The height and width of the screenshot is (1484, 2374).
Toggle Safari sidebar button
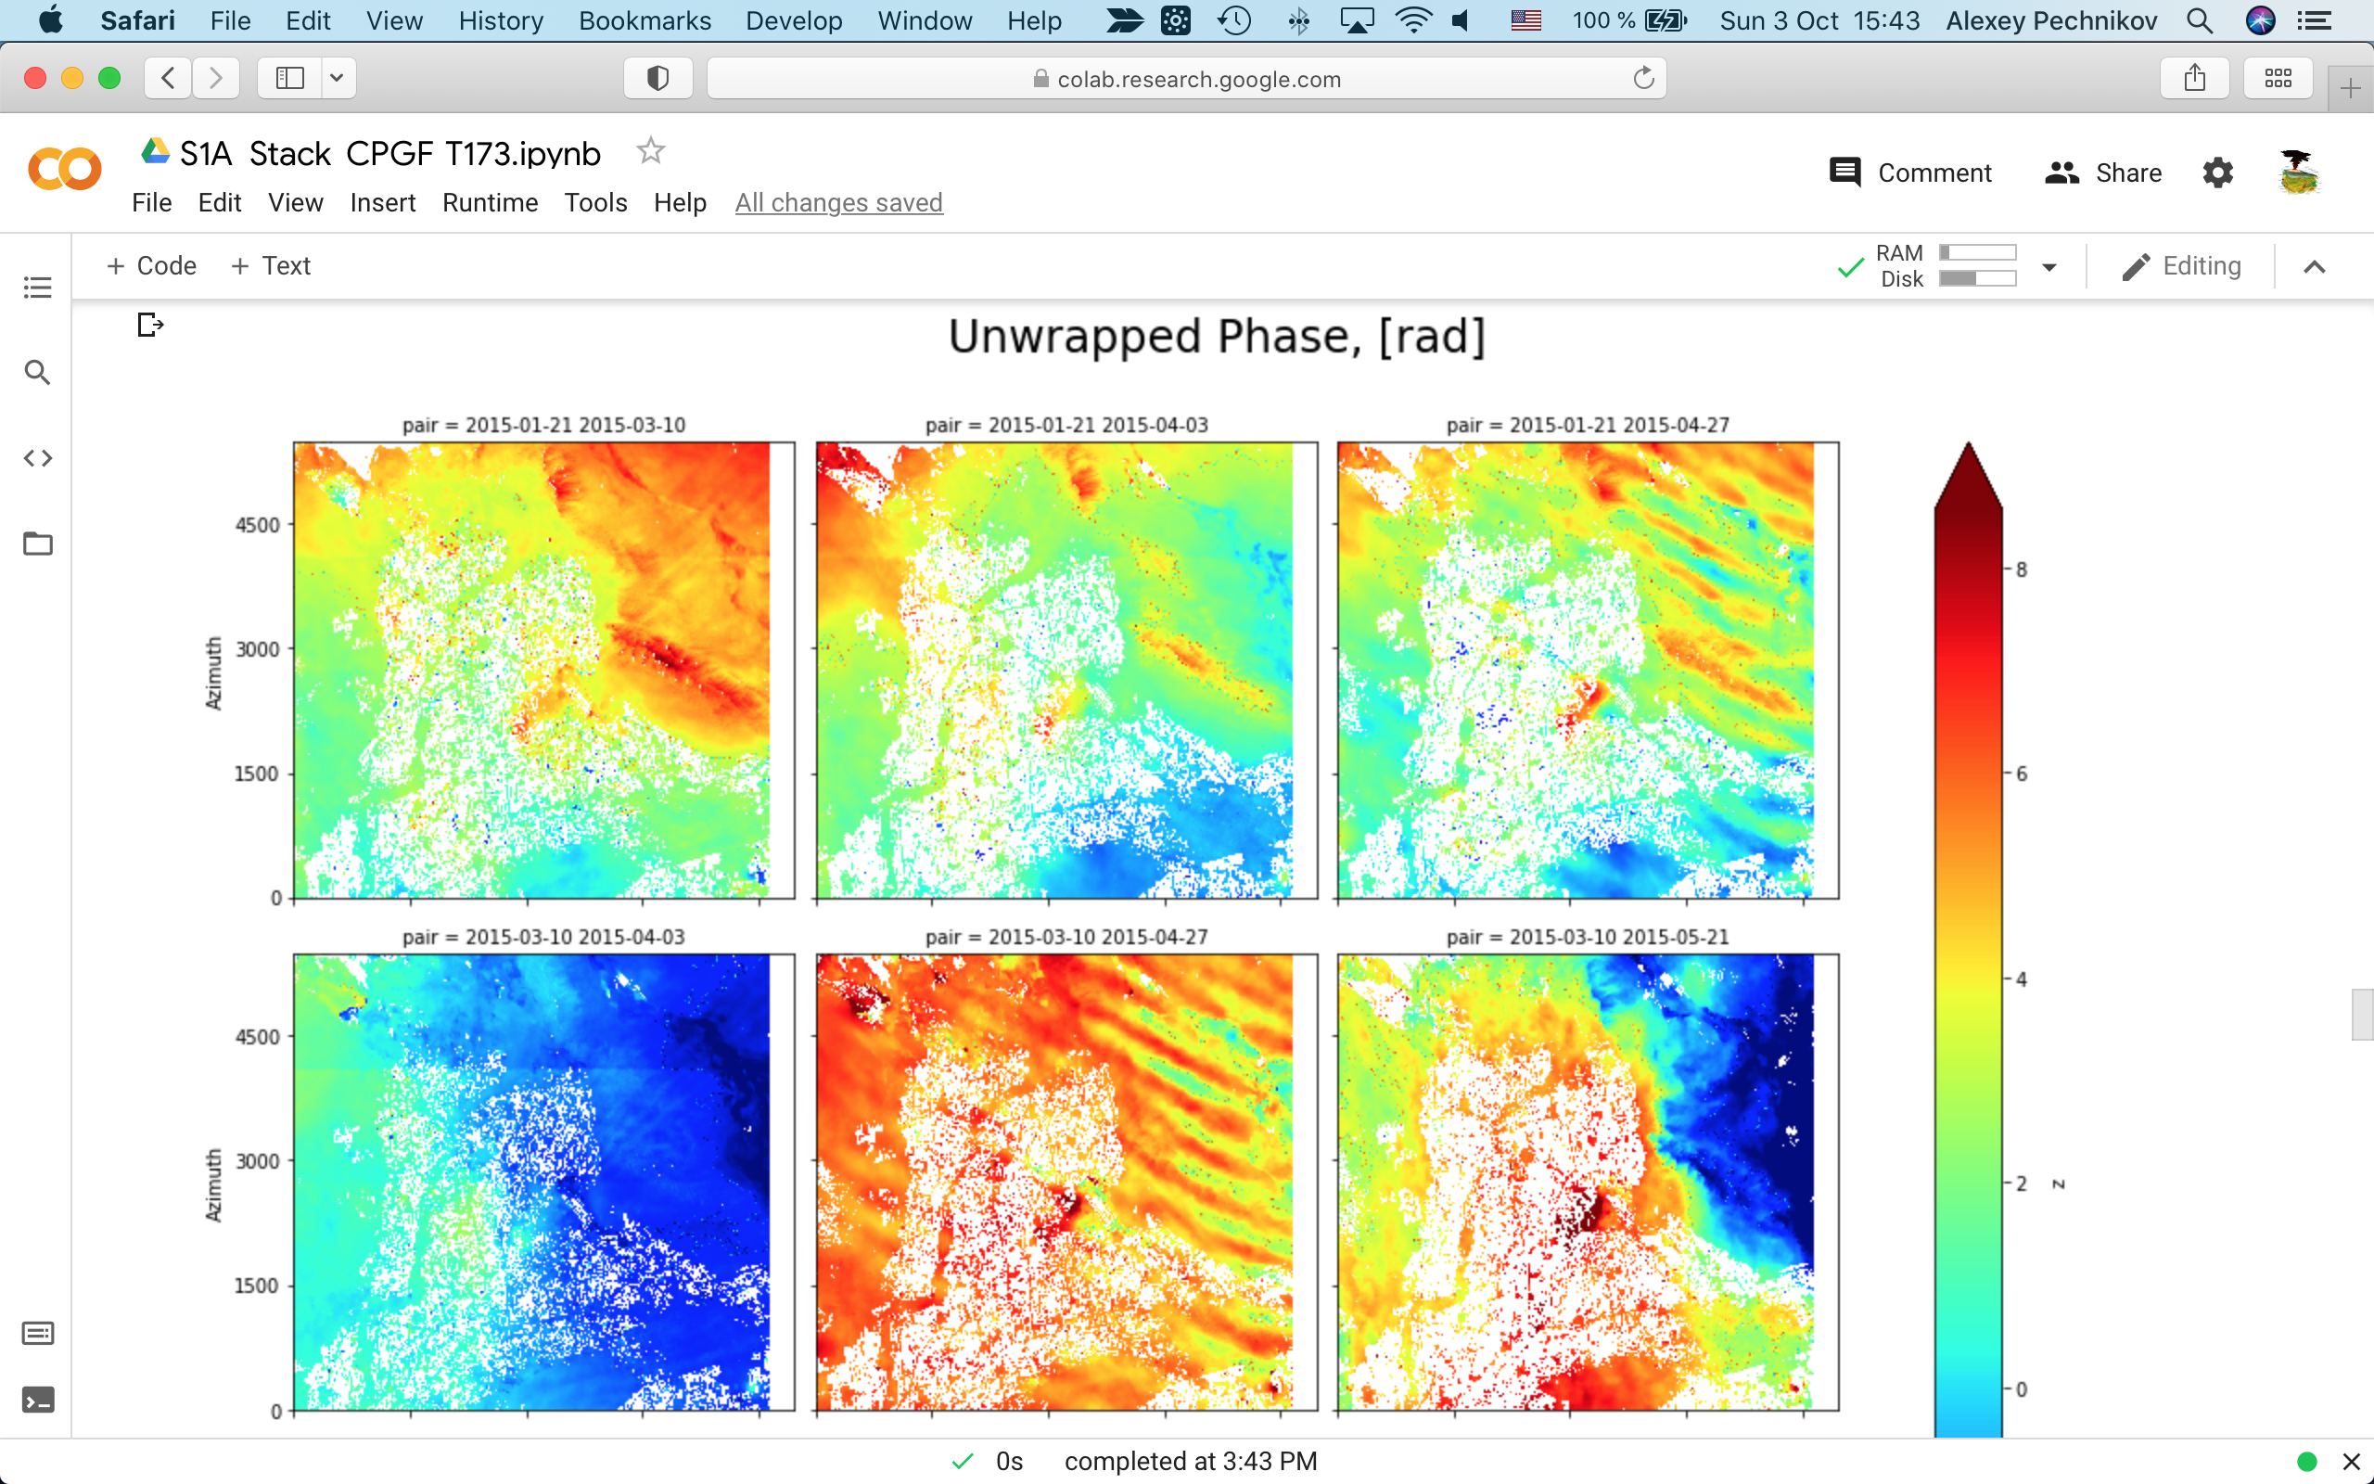click(x=290, y=79)
